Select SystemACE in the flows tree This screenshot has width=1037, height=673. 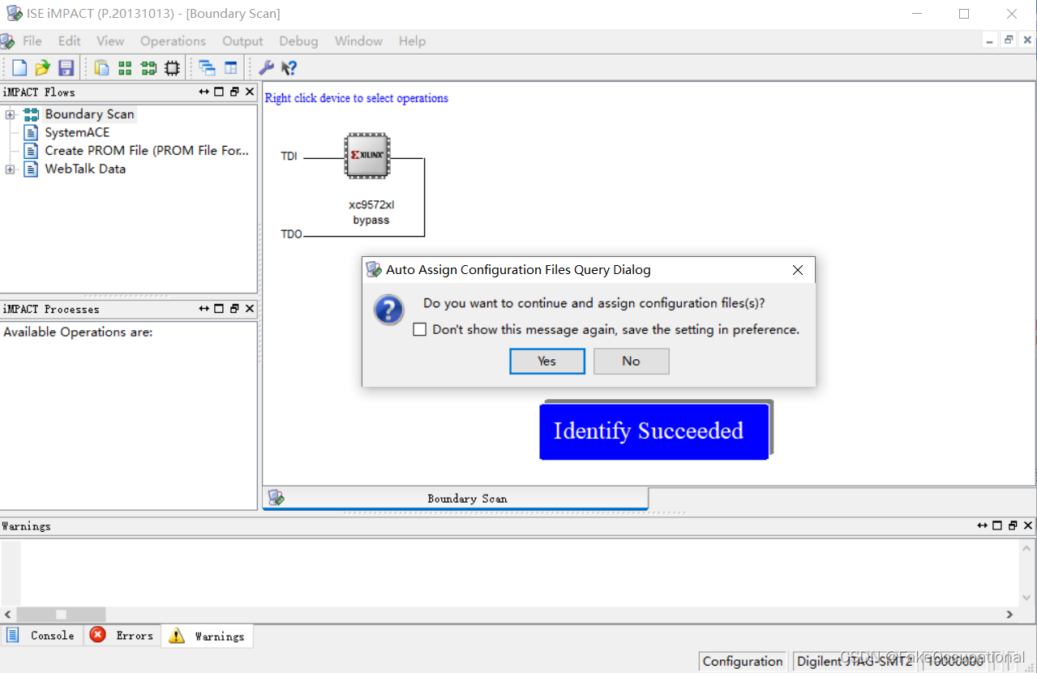(77, 132)
